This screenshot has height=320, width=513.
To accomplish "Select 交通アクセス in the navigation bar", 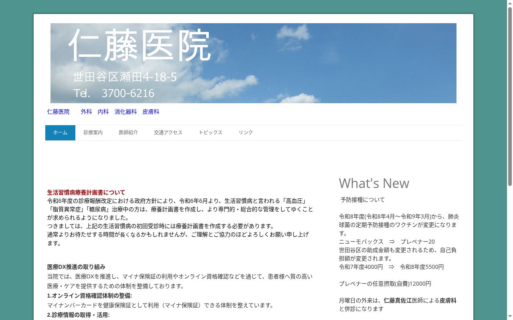I will [x=168, y=133].
